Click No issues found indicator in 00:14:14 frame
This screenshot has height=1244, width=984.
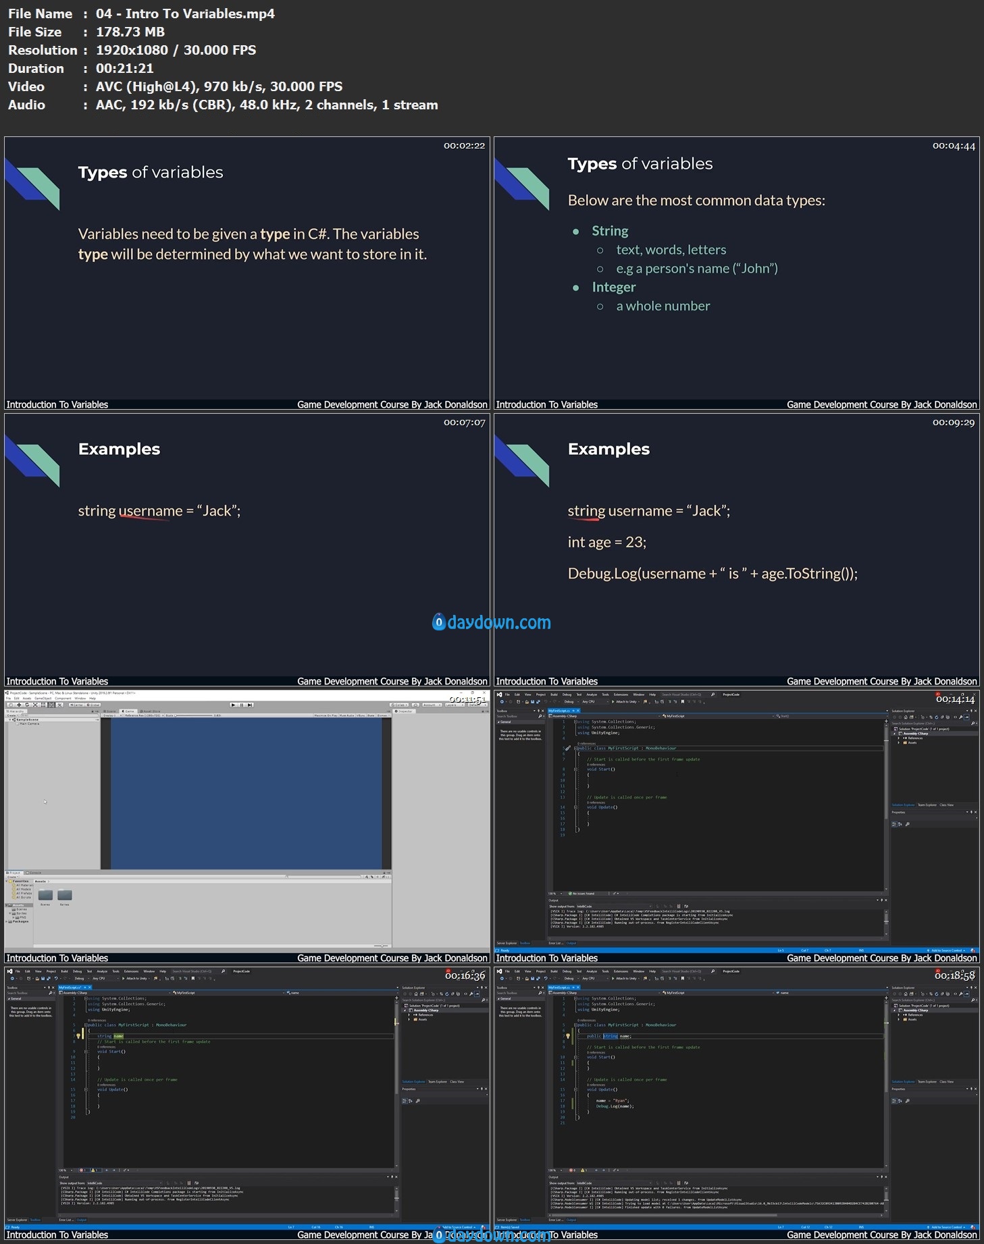click(x=581, y=894)
